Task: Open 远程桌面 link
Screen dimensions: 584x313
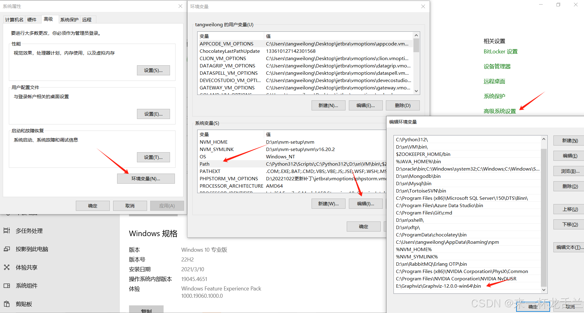Action: point(494,81)
